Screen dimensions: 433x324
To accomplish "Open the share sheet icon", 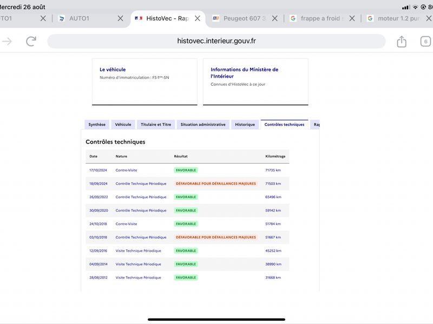I will 402,42.
